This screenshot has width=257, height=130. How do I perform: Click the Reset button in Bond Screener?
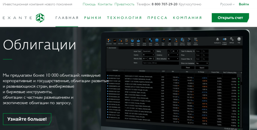188,68
